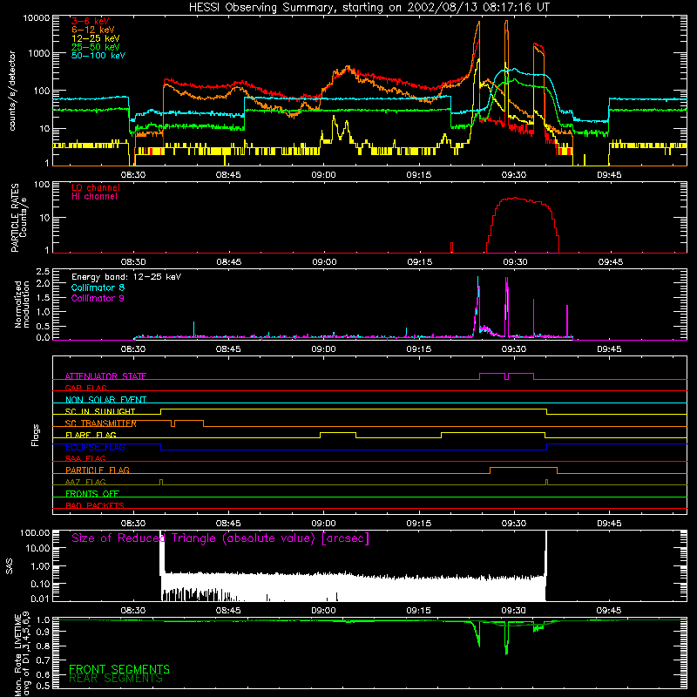Click the 100.00 tick on SAS axis

(35, 533)
